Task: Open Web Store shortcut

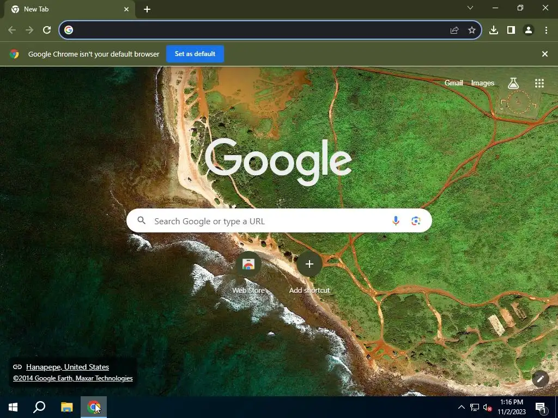Action: click(x=248, y=272)
